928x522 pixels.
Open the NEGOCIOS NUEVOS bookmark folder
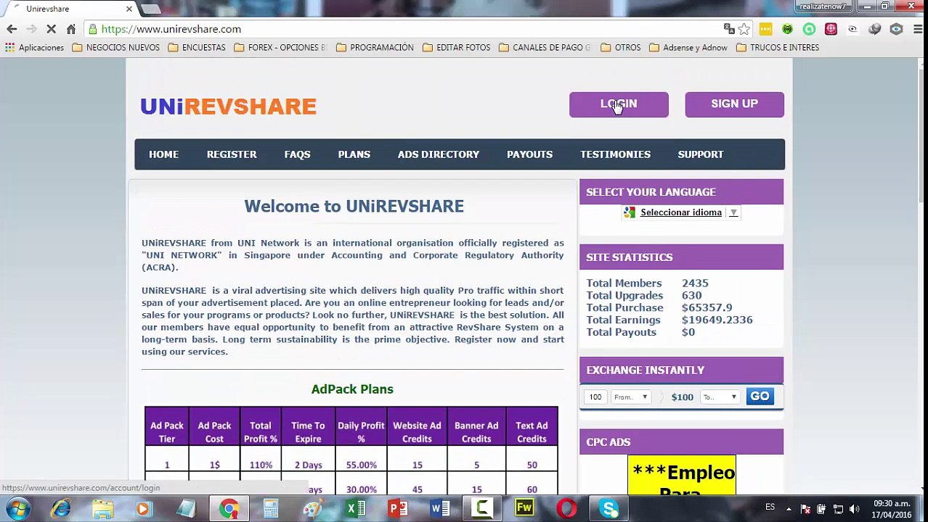click(x=115, y=47)
